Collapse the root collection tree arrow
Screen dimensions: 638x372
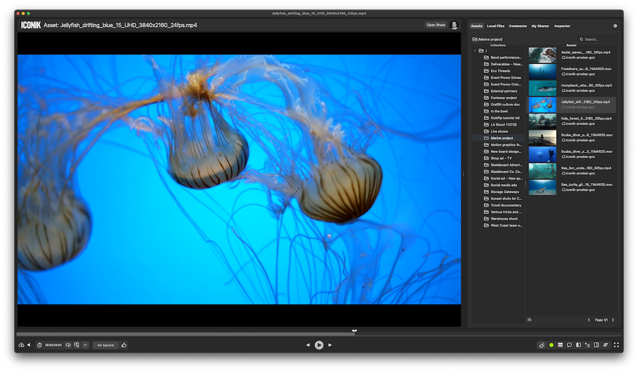[x=474, y=51]
